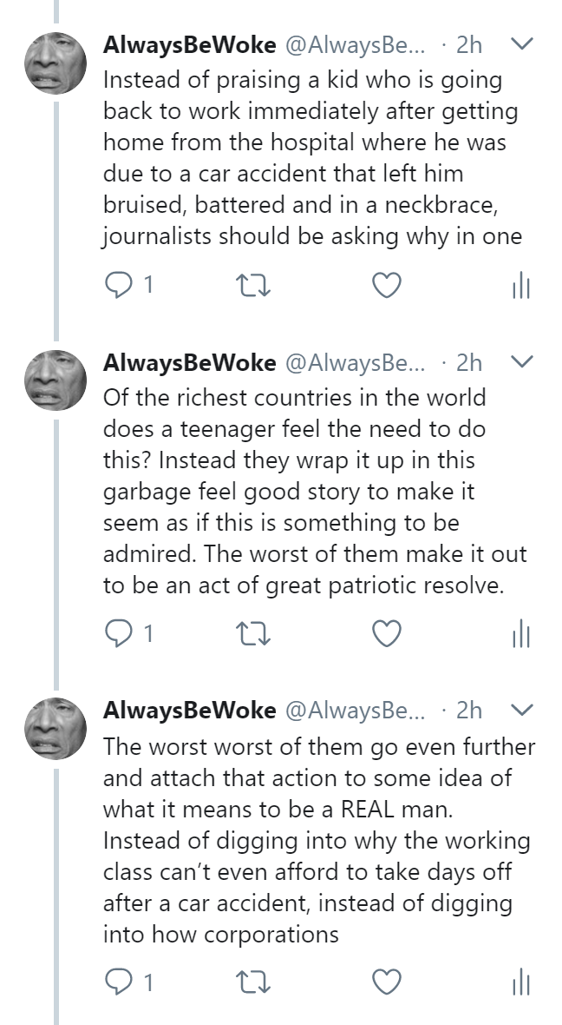The height and width of the screenshot is (1025, 562).
Task: Open AlwaysBeWoke profile name on first tweet
Action: [x=189, y=45]
